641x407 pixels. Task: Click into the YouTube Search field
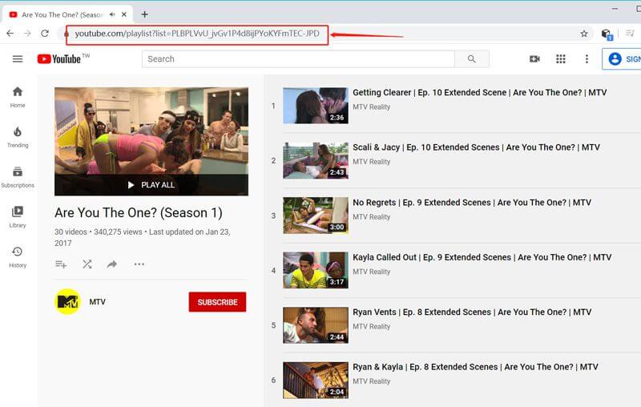298,58
